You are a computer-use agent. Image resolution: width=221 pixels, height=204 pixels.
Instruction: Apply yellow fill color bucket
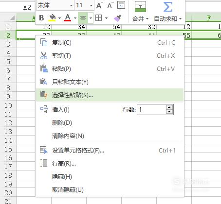[52, 18]
